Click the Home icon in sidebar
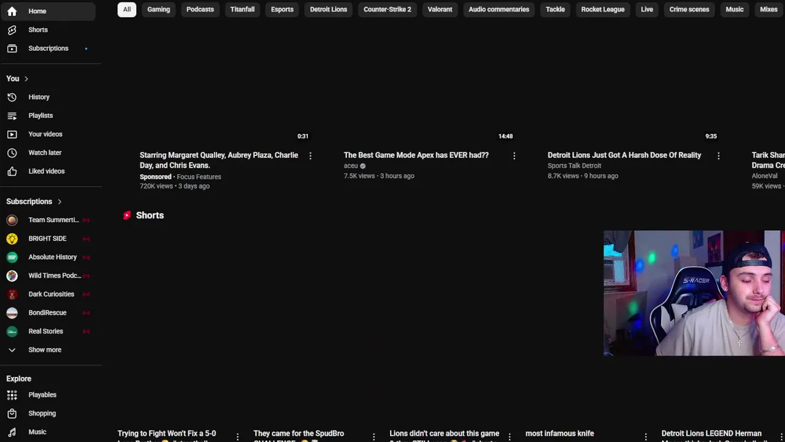785x442 pixels. pos(12,11)
